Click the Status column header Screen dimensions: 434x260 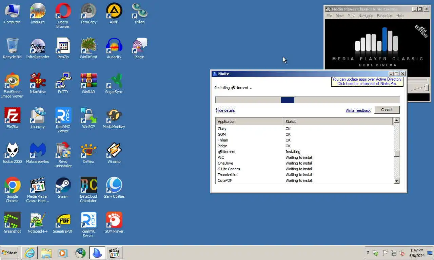(x=338, y=122)
